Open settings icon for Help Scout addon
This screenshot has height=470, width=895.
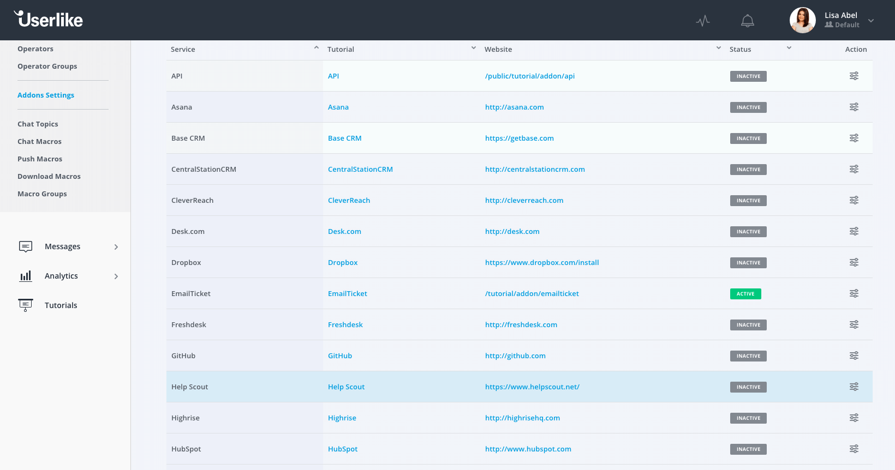point(854,387)
